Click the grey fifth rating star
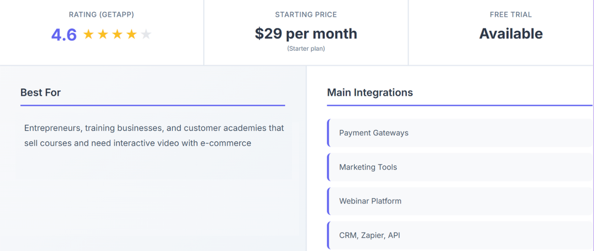The image size is (594, 251). pos(146,34)
